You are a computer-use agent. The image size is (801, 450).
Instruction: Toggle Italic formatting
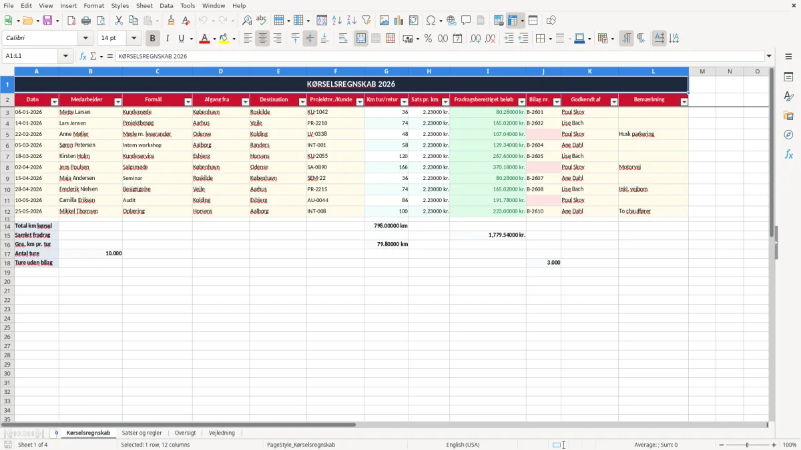[168, 39]
